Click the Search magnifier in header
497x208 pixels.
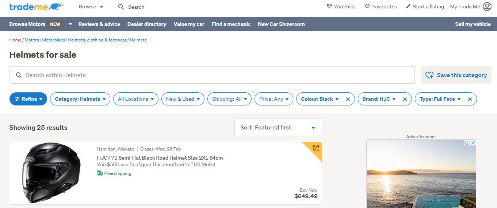[121, 7]
